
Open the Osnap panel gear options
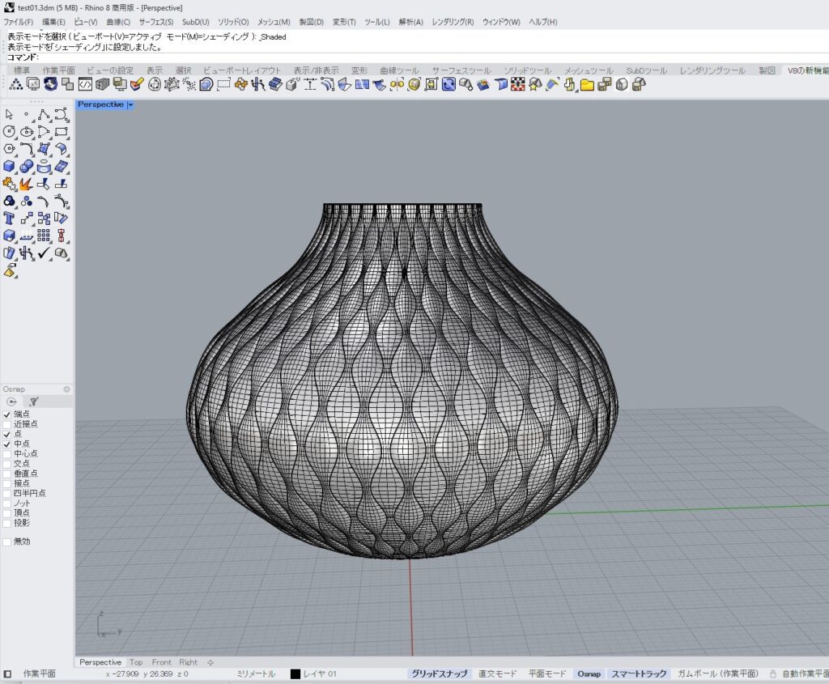click(66, 389)
